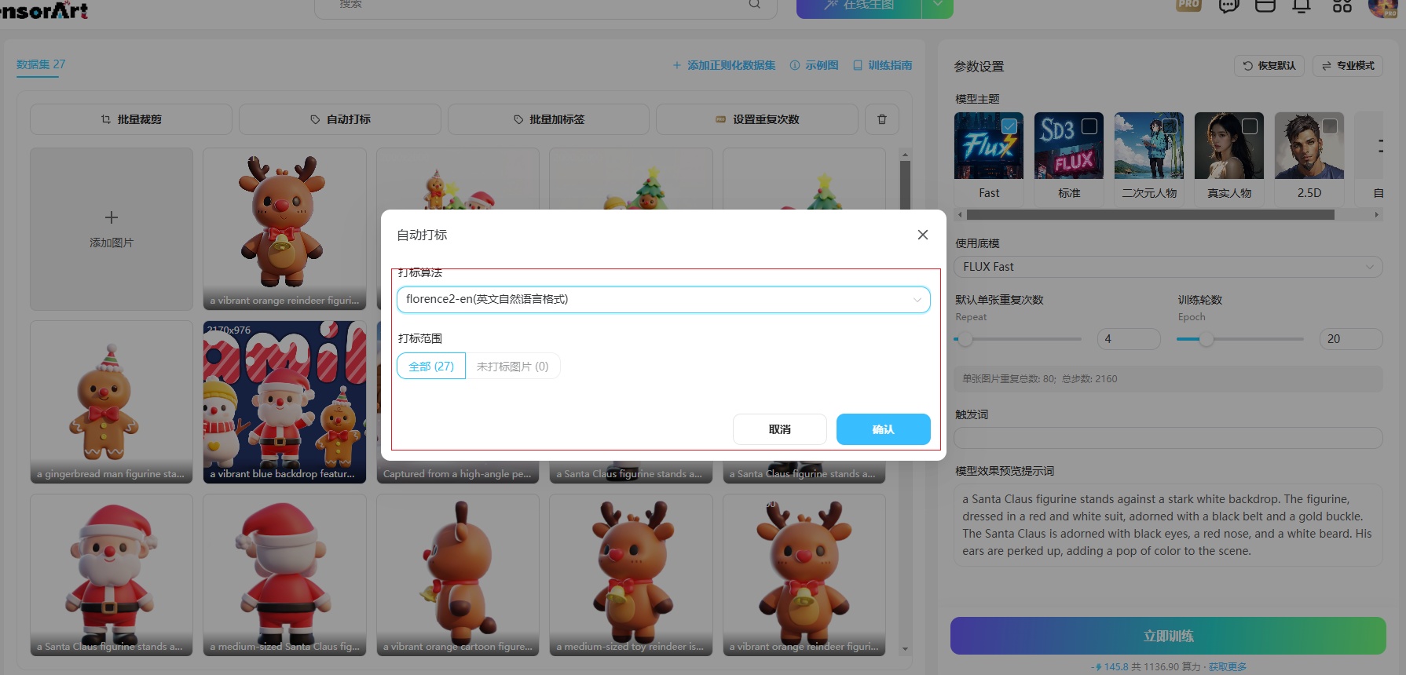
Task: Check the Flux Fast model theme checkbox
Action: pos(1009,126)
